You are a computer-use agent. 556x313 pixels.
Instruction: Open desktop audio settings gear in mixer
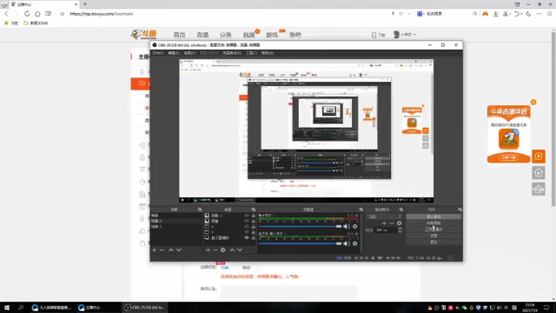[355, 226]
